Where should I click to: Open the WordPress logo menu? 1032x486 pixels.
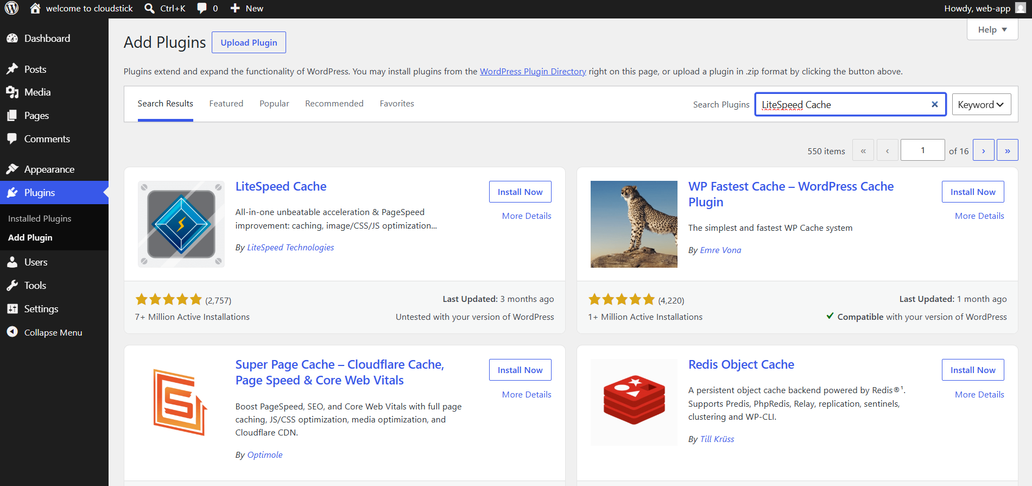tap(12, 8)
